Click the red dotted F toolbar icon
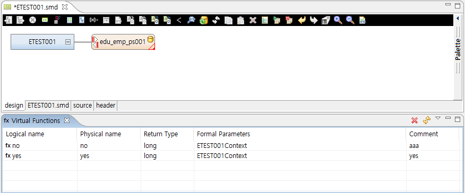 57,20
